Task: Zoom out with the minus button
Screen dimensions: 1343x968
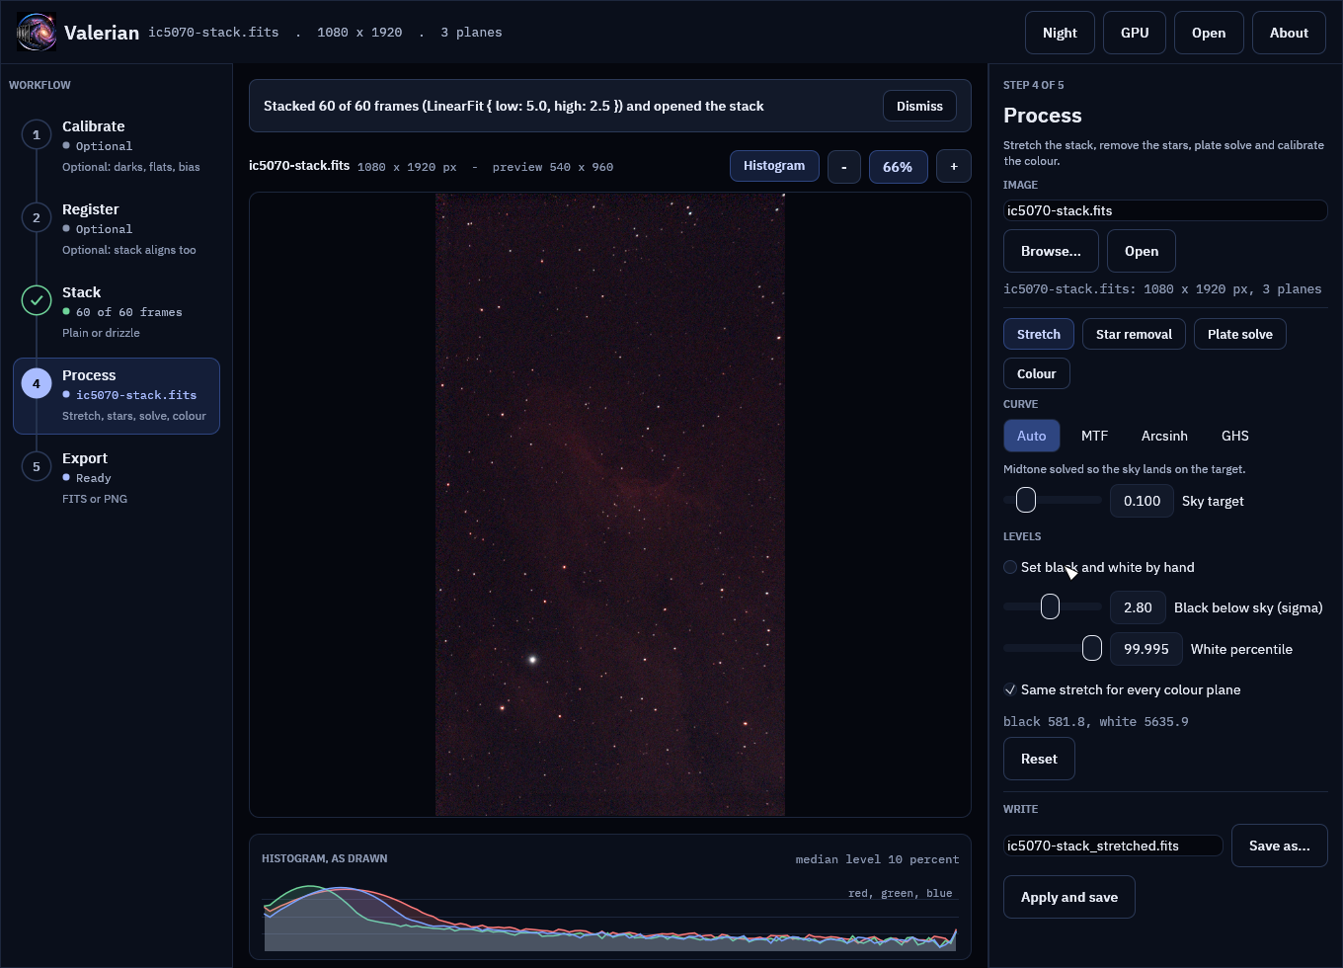Action: (843, 166)
